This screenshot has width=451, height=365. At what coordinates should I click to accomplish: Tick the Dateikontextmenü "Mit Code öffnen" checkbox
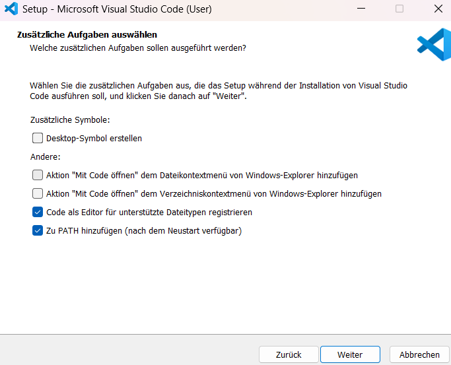tap(38, 175)
